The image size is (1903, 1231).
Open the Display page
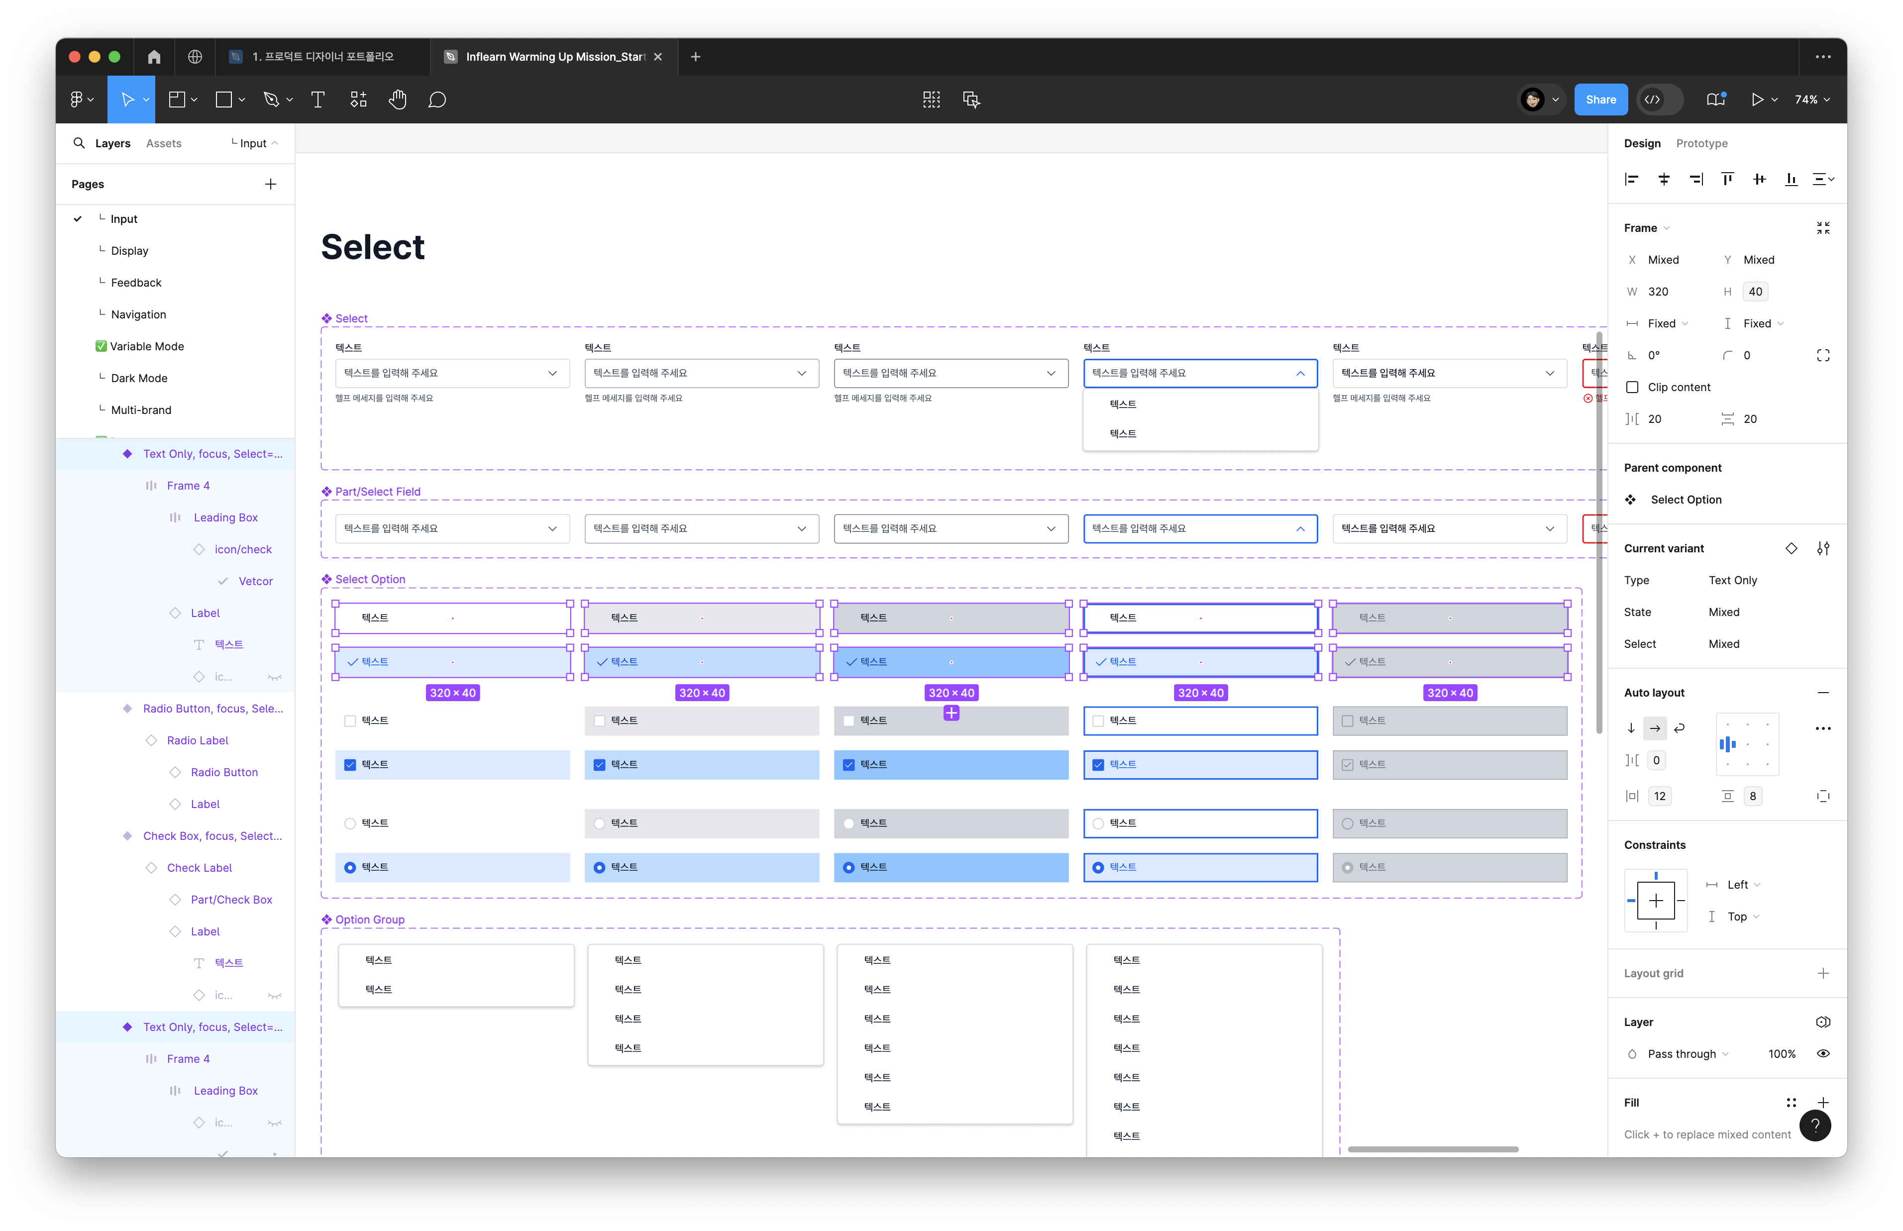tap(129, 251)
